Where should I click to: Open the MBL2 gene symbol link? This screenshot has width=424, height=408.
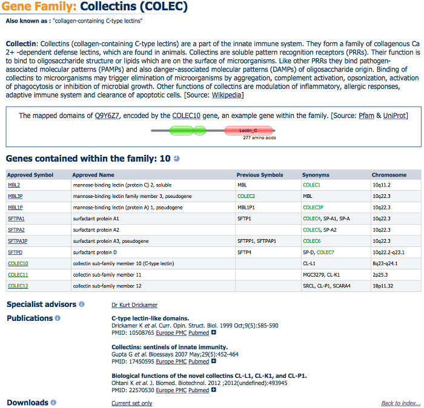coord(14,185)
